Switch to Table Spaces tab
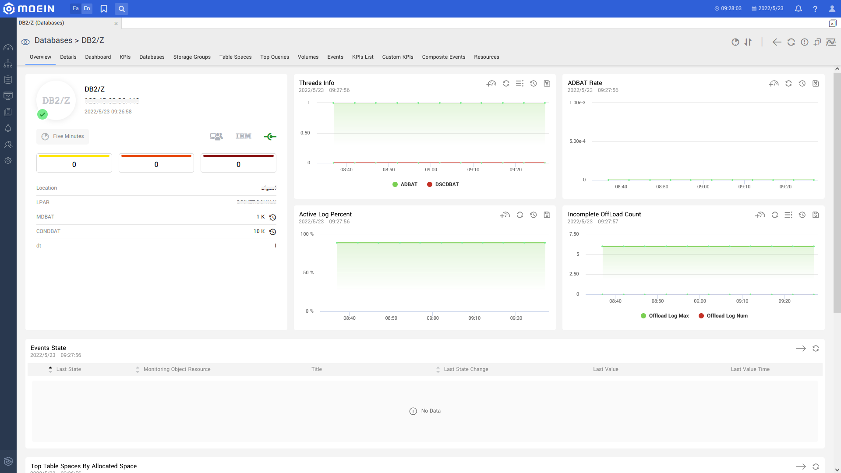The image size is (841, 473). pyautogui.click(x=235, y=57)
